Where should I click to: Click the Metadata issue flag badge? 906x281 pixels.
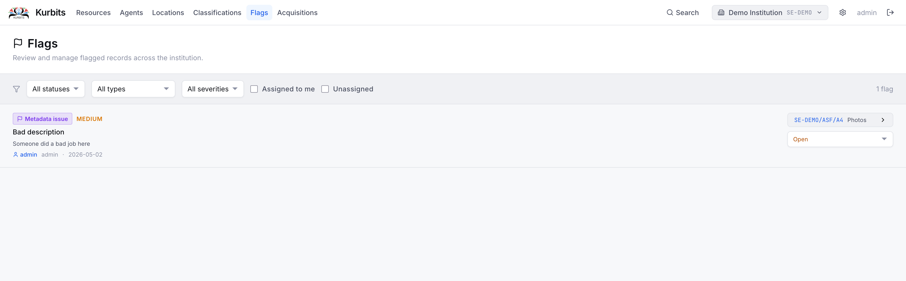pyautogui.click(x=43, y=119)
